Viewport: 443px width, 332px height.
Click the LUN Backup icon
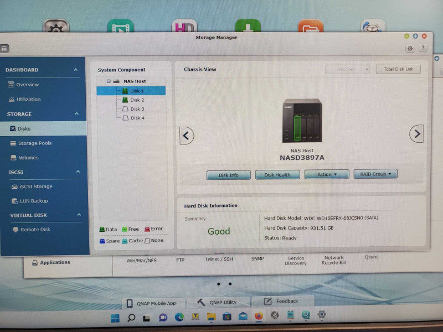(x=14, y=201)
